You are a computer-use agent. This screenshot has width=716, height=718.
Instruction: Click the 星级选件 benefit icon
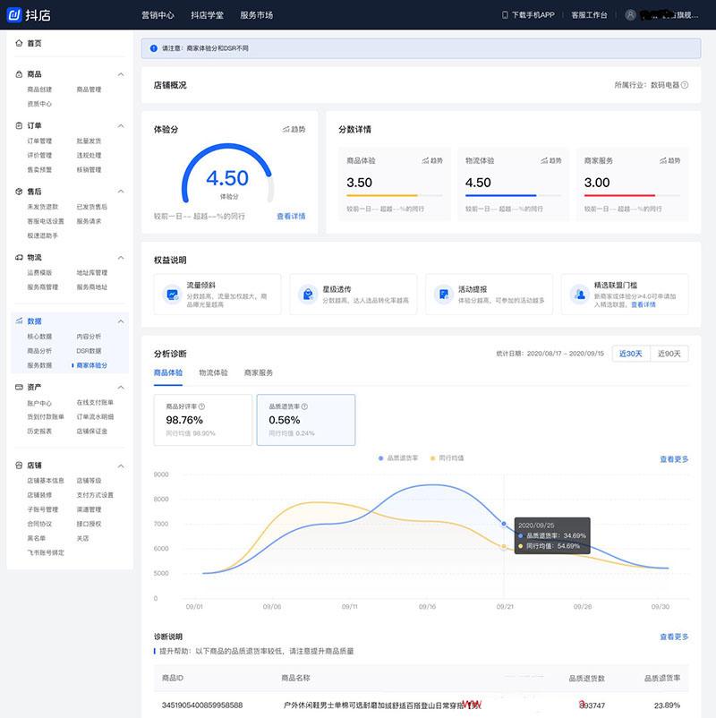pos(308,294)
